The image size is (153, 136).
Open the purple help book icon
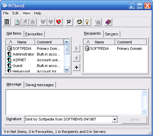point(108,22)
